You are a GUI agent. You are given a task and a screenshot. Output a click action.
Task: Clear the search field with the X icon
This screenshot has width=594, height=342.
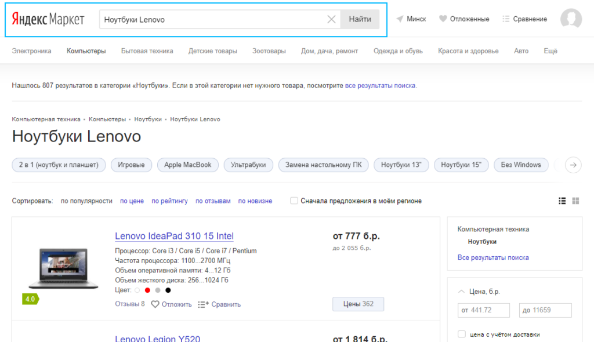(331, 19)
